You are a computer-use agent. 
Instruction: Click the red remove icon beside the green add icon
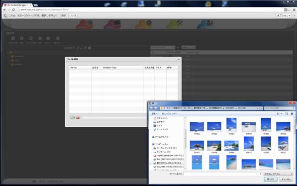(78, 117)
